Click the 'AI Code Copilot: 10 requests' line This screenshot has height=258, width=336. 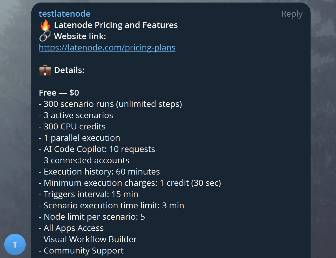click(x=97, y=149)
